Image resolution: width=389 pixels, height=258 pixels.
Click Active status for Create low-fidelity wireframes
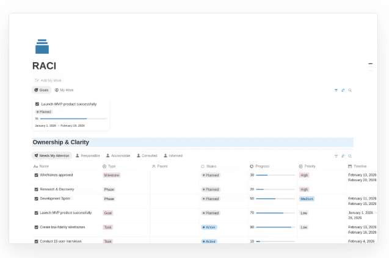209,228
